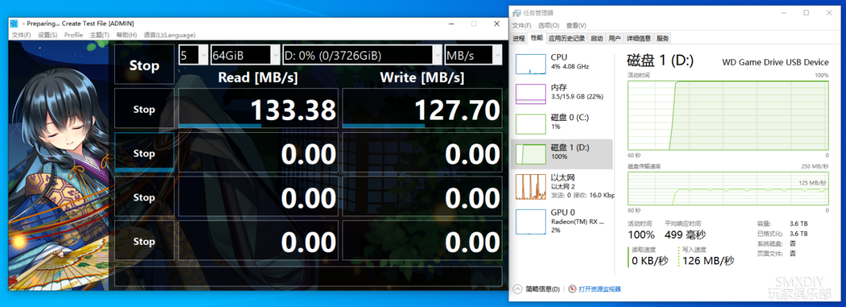Open the Profile menu in CrystalDiskMark
This screenshot has height=307, width=846.
point(73,35)
